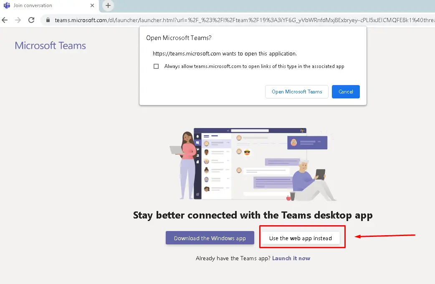
Task: Click the Teams favicon in the tab
Action: point(6,5)
